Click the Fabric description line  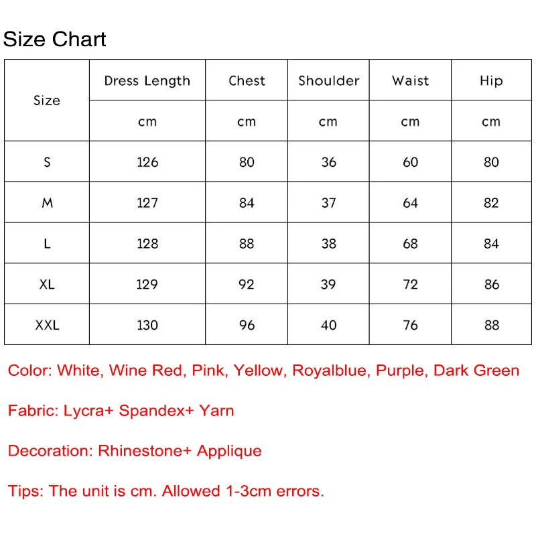[x=121, y=411]
